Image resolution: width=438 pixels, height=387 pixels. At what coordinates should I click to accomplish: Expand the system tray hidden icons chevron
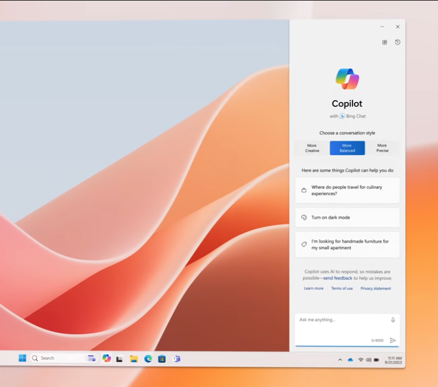coord(340,360)
